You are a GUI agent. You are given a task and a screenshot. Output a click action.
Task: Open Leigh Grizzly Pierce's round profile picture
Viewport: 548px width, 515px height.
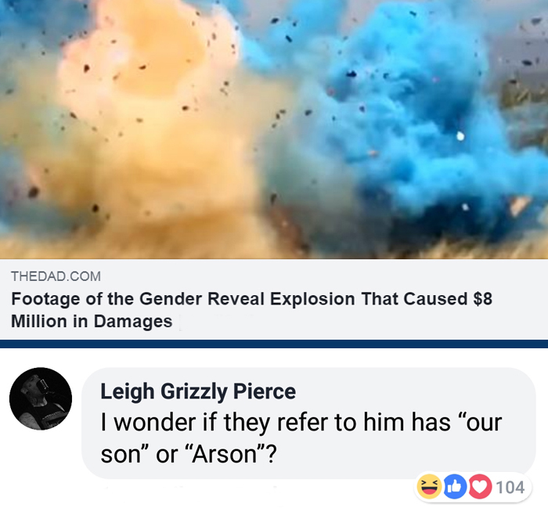point(41,398)
